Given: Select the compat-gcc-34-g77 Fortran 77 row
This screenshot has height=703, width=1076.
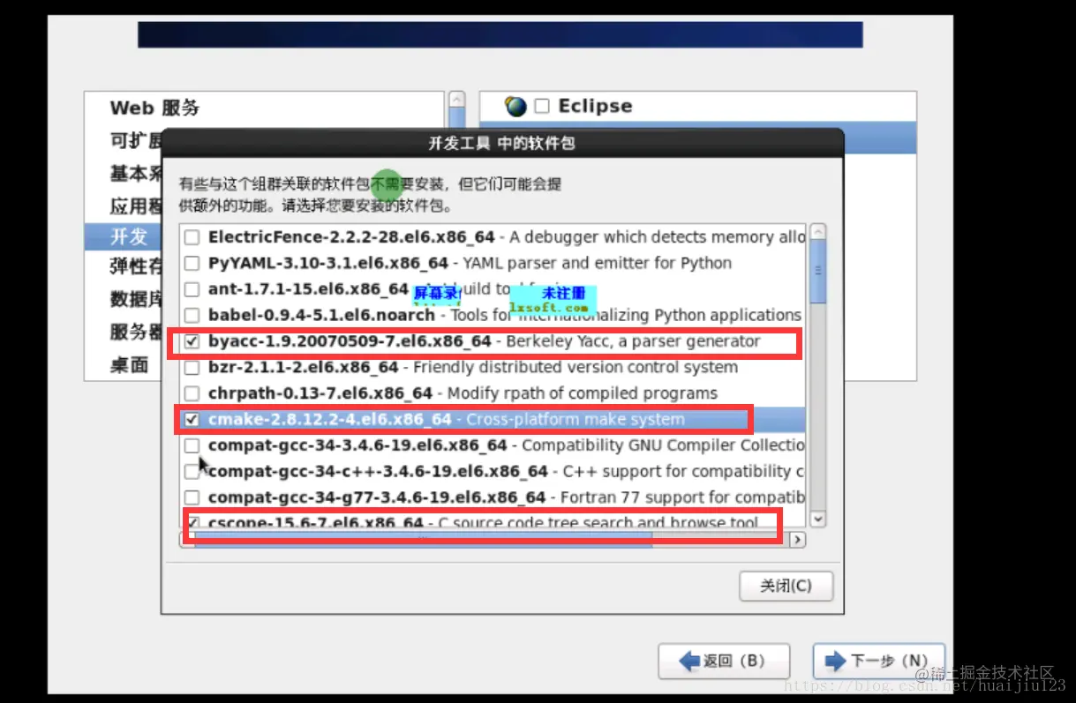Looking at the screenshot, I should (493, 497).
